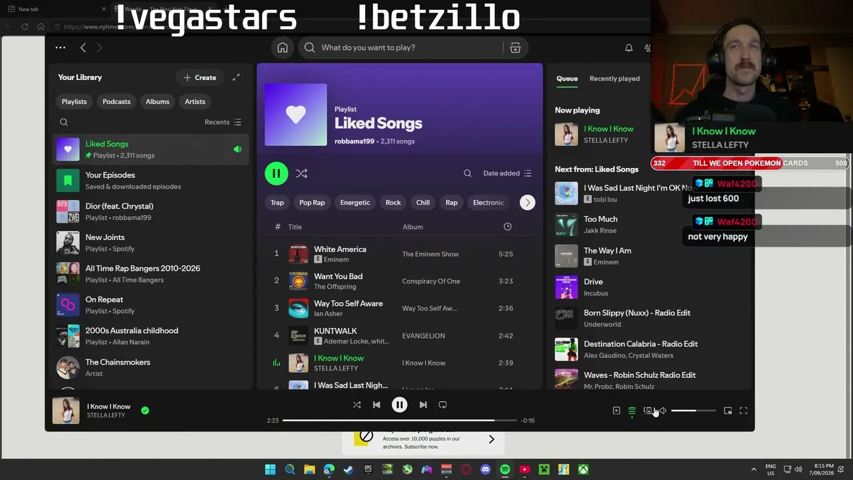Image resolution: width=853 pixels, height=480 pixels.
Task: Seek on the song progress bar
Action: pos(399,420)
